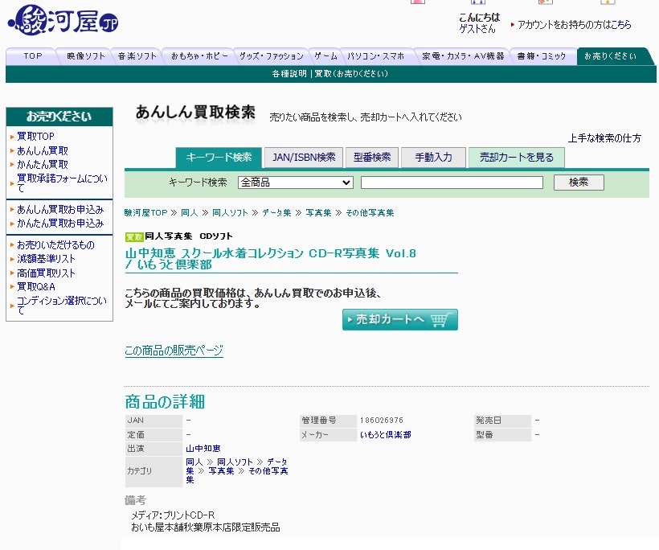The width and height of the screenshot is (659, 550).
Task: Click 買取(お売りください) sub-navigation link
Action: pos(351,74)
